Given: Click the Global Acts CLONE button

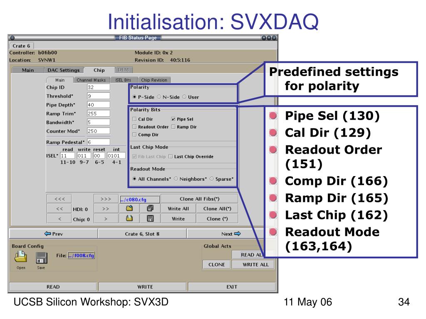Looking at the screenshot, I should point(216,265).
